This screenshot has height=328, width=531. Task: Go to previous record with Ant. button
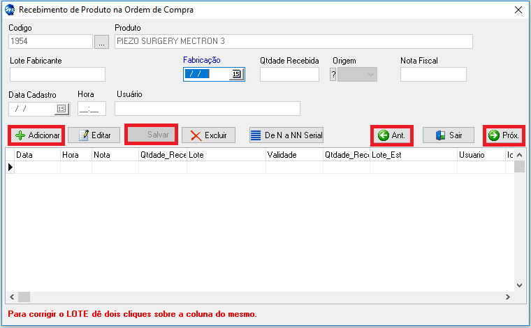tap(391, 135)
